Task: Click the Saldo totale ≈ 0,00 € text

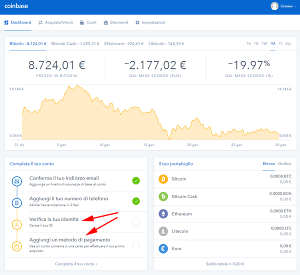Action: pos(225,264)
